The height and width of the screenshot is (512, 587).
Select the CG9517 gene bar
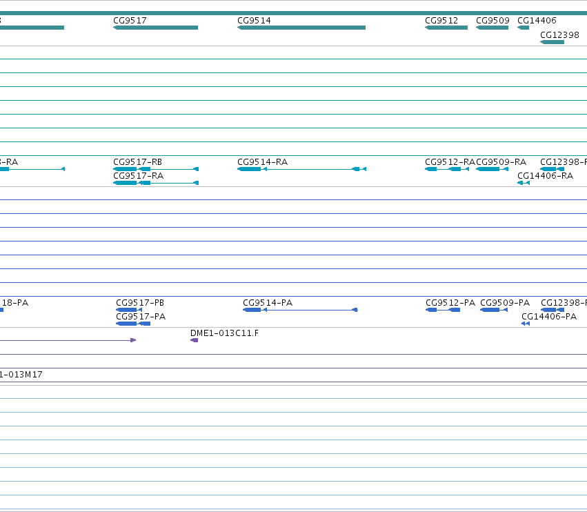tap(155, 28)
